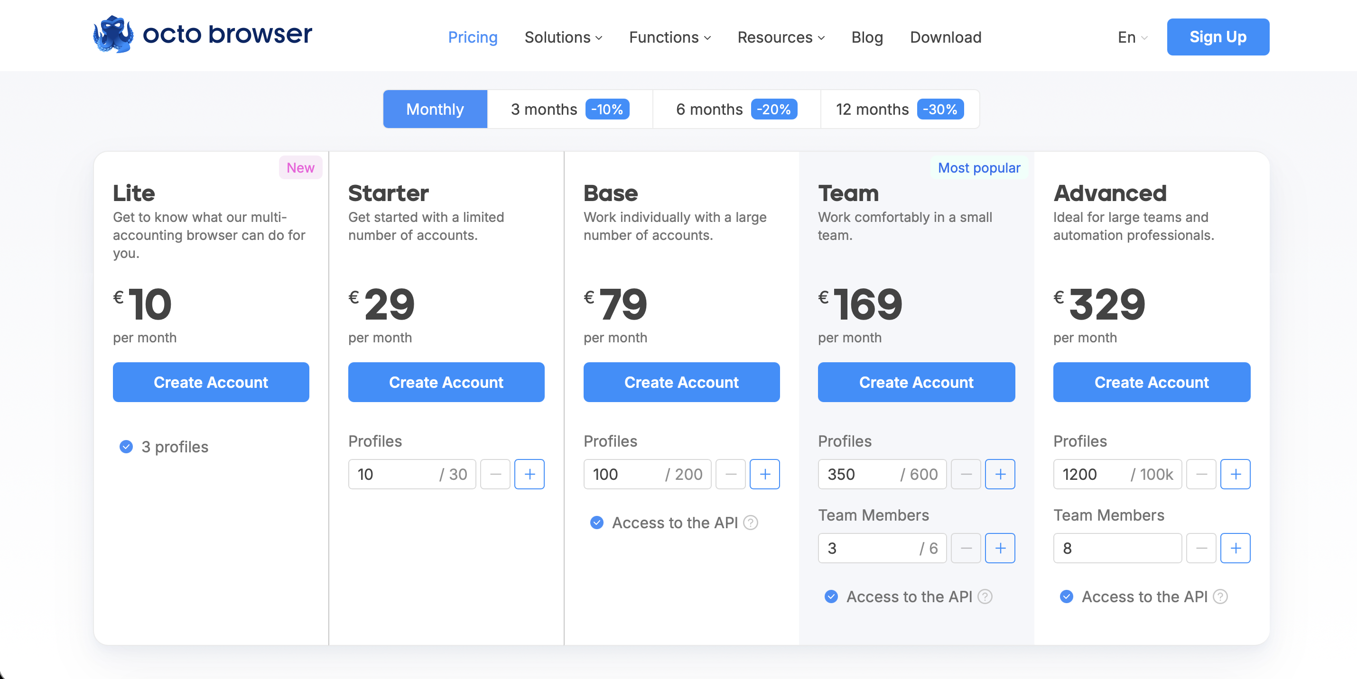Select 12 months billing with -30%
Screen dimensions: 1357x679
coord(899,110)
